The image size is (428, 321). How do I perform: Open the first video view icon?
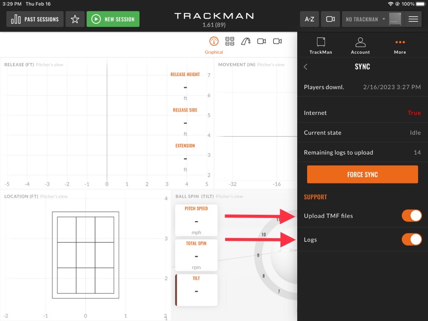click(262, 41)
